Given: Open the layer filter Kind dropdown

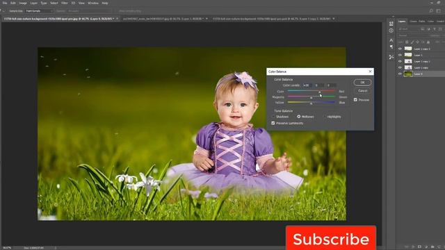Looking at the screenshot, I should [x=409, y=29].
